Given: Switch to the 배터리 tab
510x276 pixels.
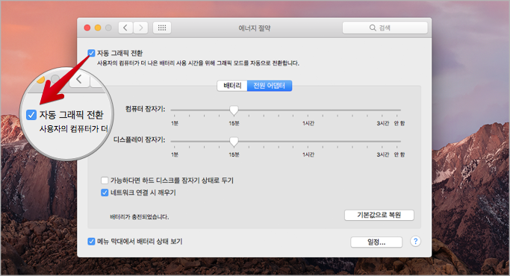Looking at the screenshot, I should coord(232,86).
